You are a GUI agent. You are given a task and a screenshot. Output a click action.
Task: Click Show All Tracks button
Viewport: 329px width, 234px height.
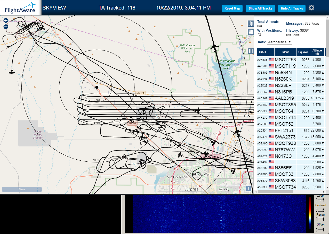point(260,8)
